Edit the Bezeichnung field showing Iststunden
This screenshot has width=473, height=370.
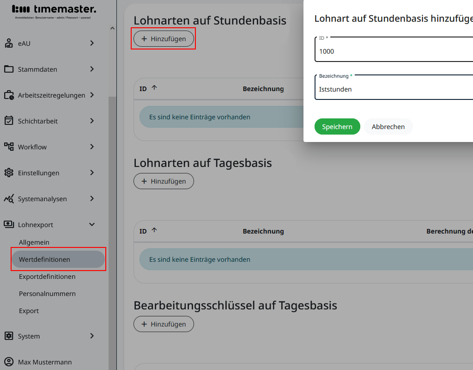pyautogui.click(x=394, y=89)
